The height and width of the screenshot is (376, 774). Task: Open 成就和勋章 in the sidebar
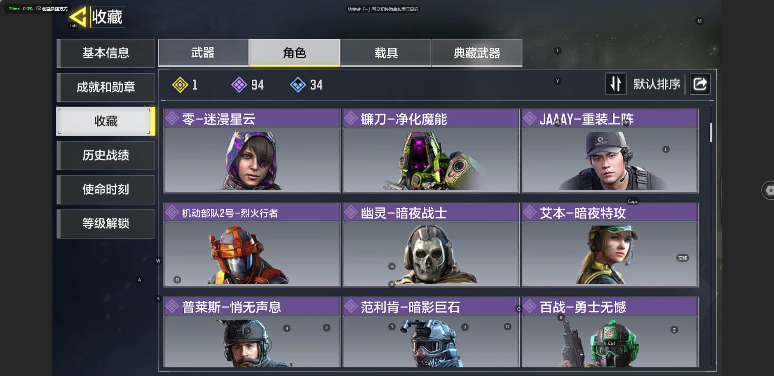[x=106, y=87]
